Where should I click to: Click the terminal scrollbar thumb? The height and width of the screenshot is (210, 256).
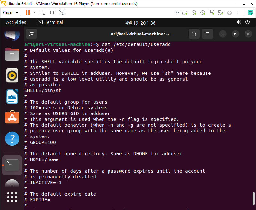tap(254, 200)
